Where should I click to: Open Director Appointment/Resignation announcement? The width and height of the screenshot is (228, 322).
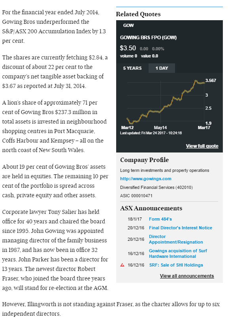pyautogui.click(x=176, y=239)
